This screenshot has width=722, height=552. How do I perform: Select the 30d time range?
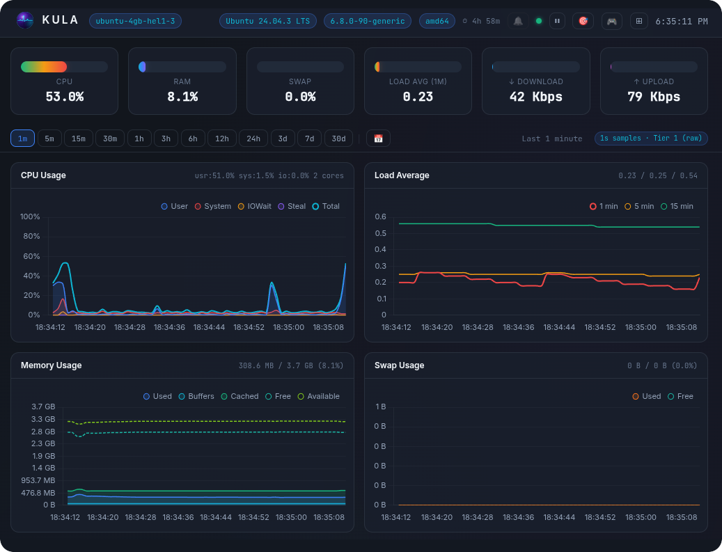click(338, 139)
